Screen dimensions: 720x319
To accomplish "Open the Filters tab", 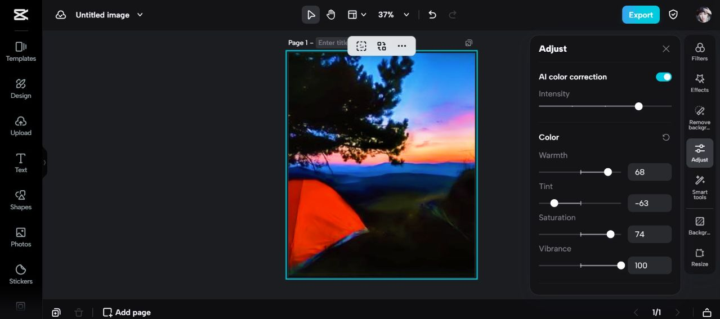I will [700, 52].
